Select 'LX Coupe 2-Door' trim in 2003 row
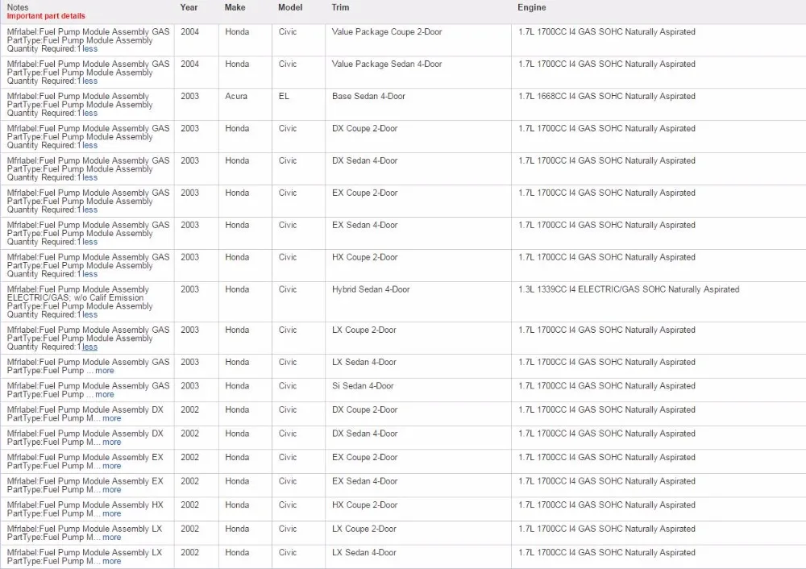806x569 pixels. (x=364, y=330)
